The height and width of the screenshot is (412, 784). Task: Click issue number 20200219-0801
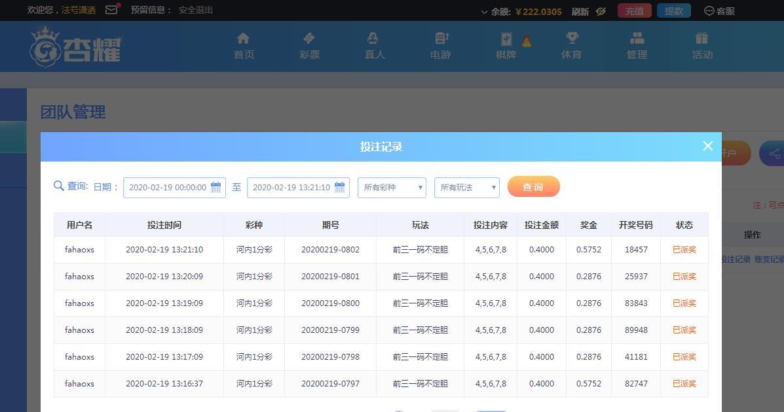[331, 277]
